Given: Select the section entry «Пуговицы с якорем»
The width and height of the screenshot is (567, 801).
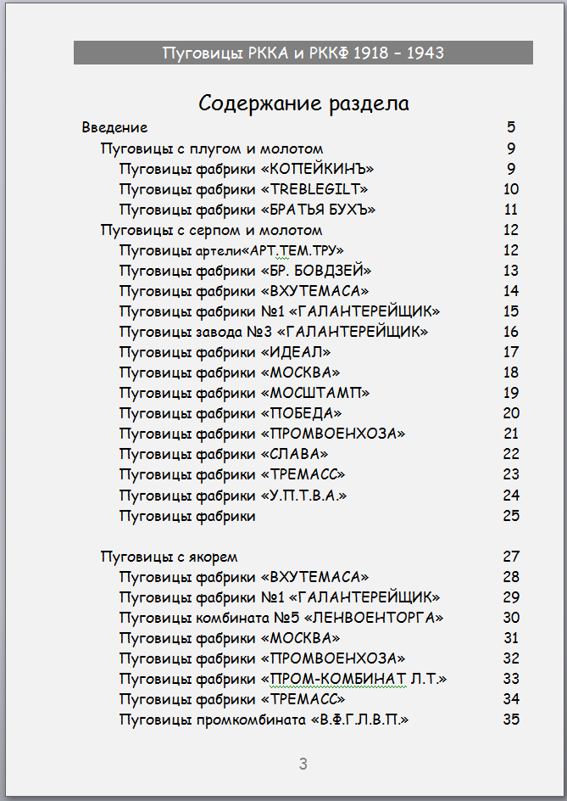Looking at the screenshot, I should 169,557.
